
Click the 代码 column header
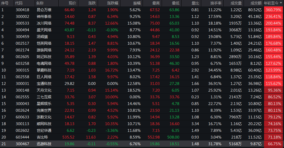pos(19,3)
